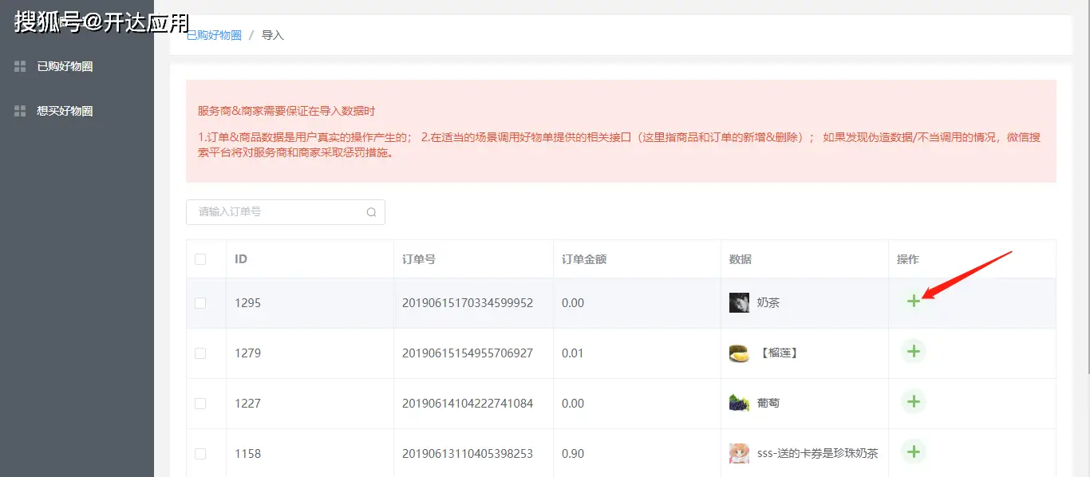
Task: Click 订单金额 column header
Action: click(584, 259)
